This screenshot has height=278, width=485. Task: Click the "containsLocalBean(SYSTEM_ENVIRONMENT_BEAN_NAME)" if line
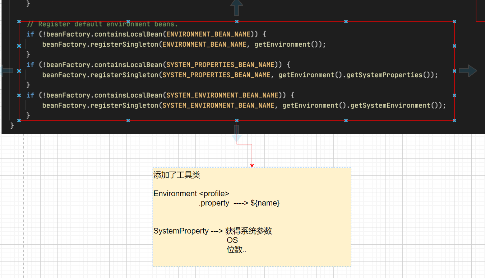point(161,95)
